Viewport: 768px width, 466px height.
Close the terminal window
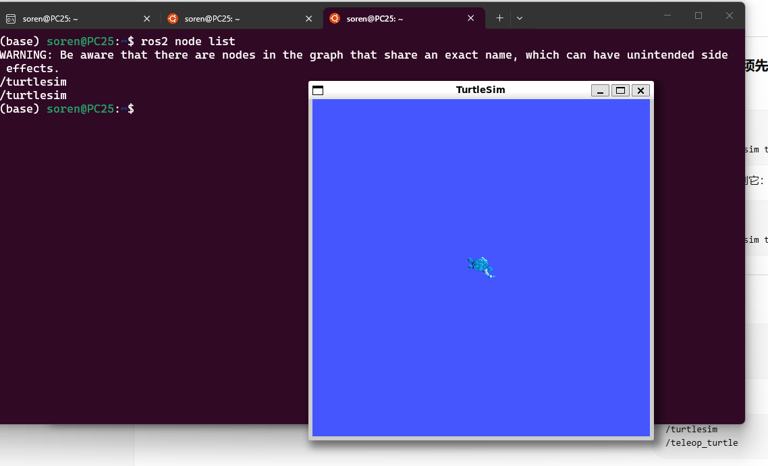[x=730, y=16]
